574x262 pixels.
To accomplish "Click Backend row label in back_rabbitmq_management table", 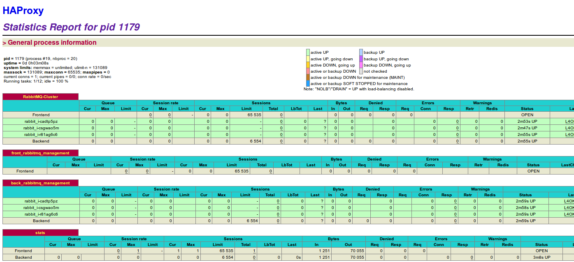I will point(41,221).
